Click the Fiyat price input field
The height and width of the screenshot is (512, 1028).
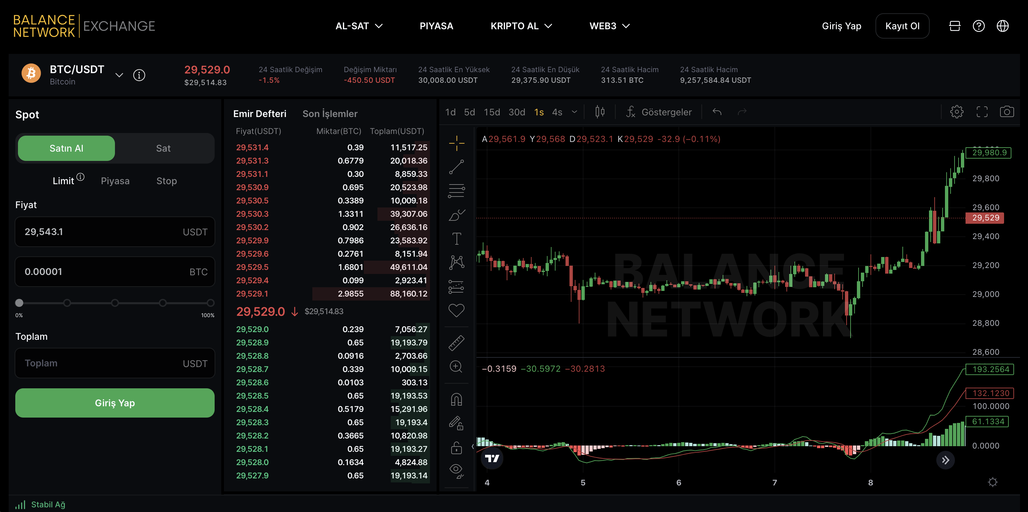point(100,232)
